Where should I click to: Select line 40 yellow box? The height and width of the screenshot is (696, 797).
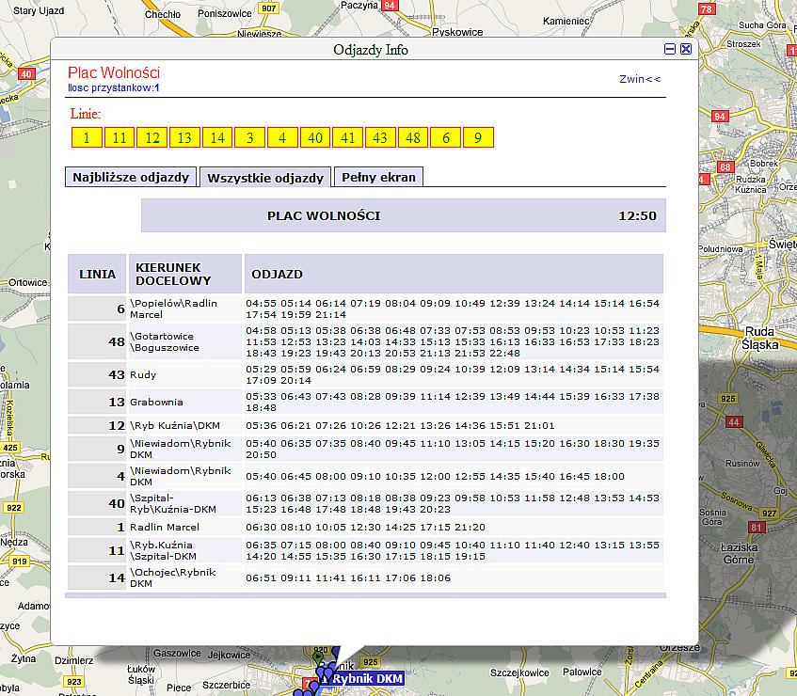click(x=315, y=137)
